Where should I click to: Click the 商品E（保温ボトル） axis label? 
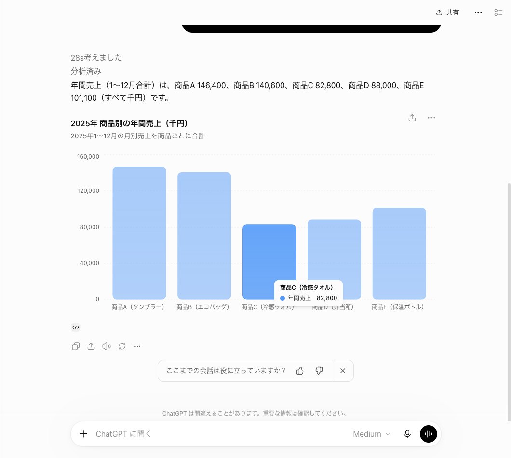(x=398, y=307)
